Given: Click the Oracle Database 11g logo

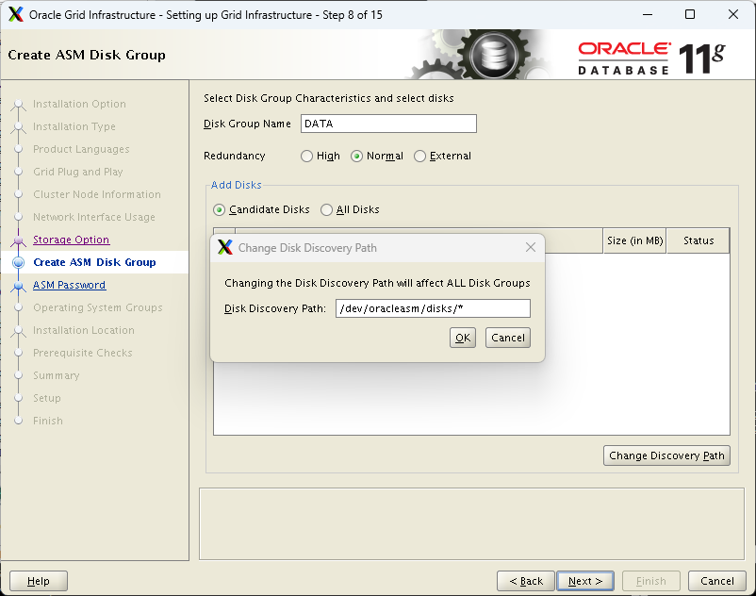Looking at the screenshot, I should pos(652,58).
